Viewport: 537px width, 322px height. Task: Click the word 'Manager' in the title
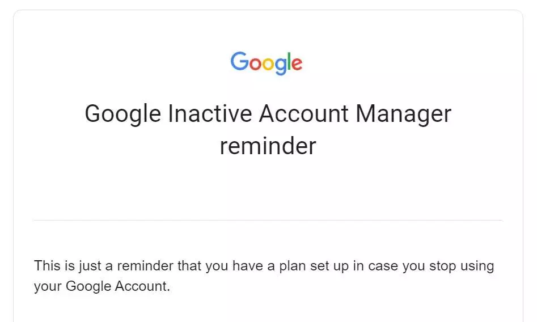(403, 115)
